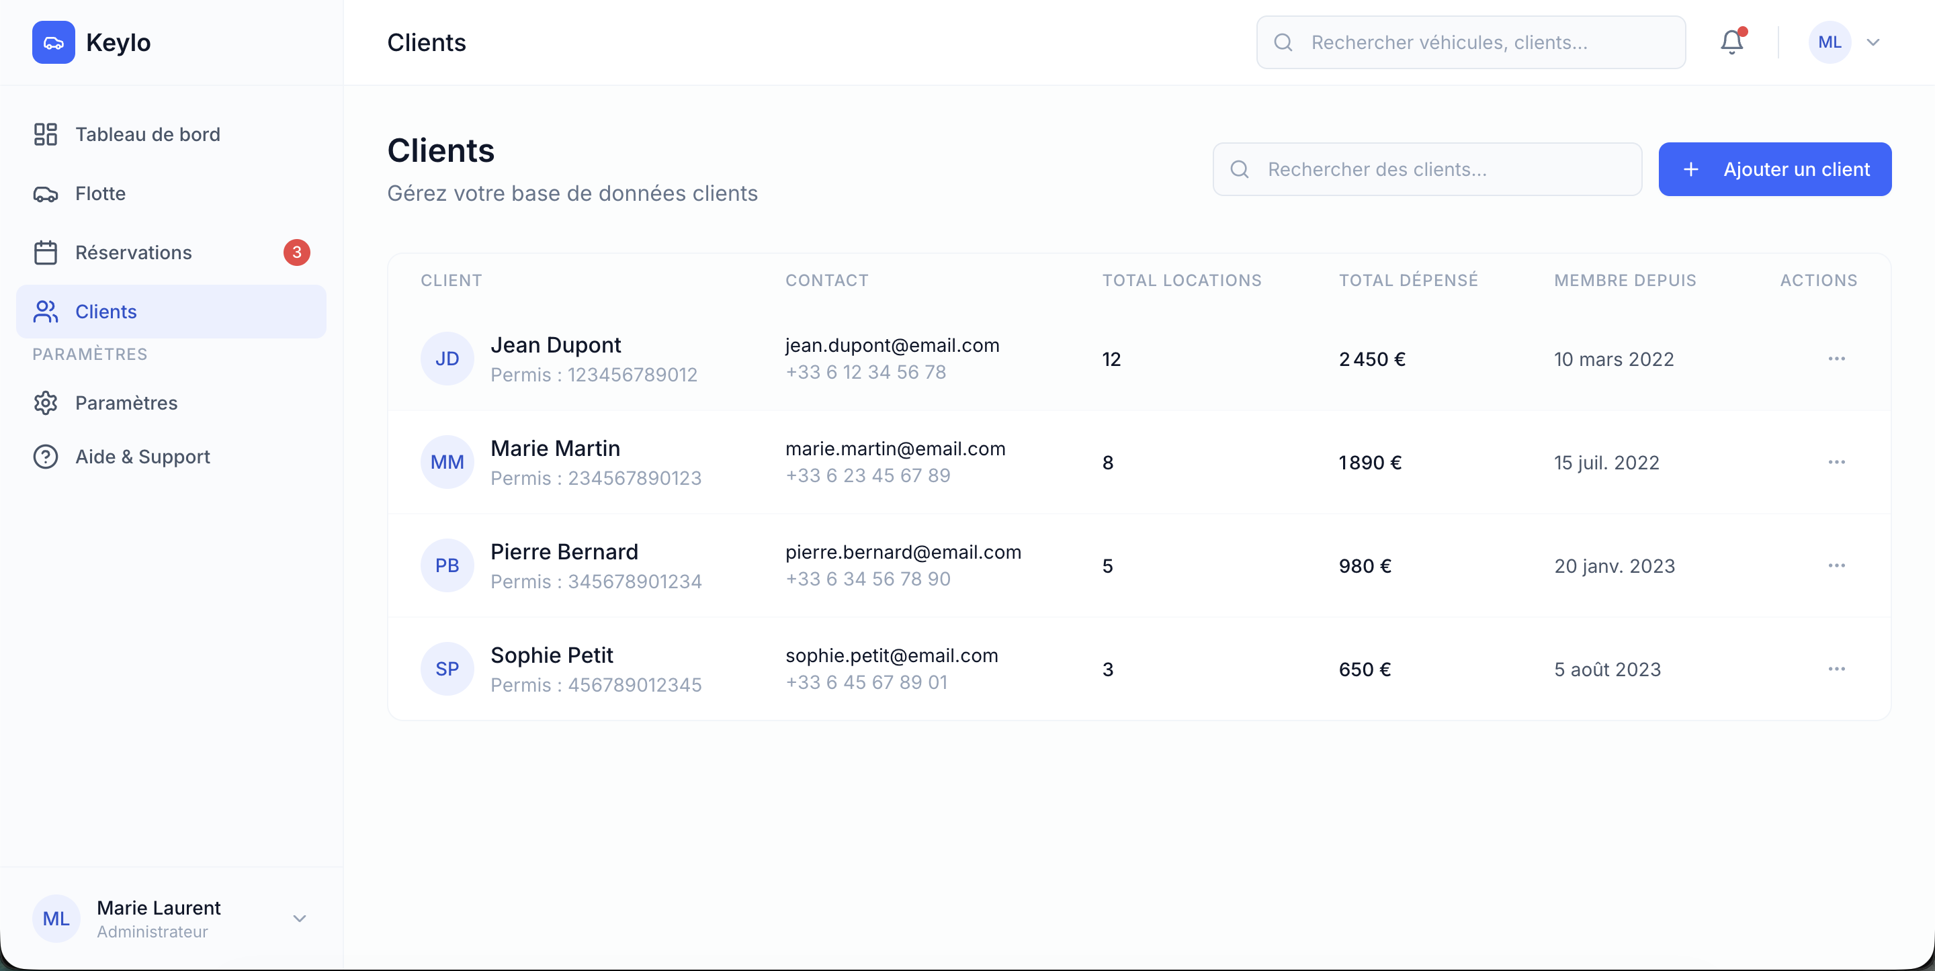
Task: Click Permis : 123456789012 text
Action: (x=593, y=375)
